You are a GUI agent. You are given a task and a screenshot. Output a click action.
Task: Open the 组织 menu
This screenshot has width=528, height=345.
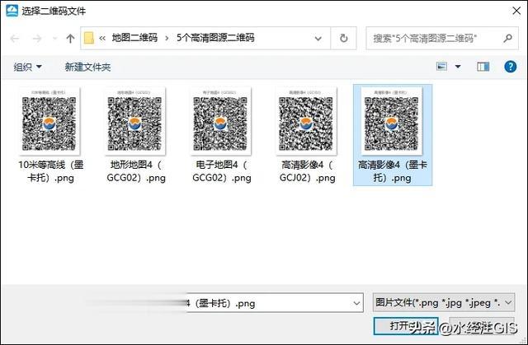(27, 67)
